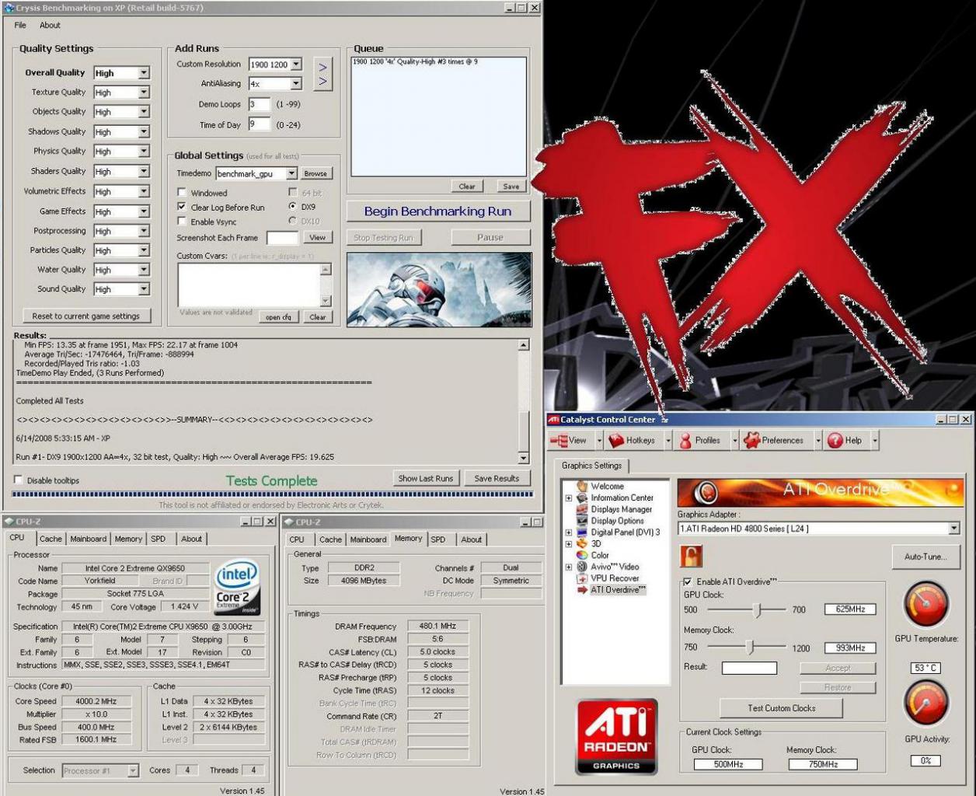Toggle Disable tooltips checkbox
976x796 pixels.
click(x=19, y=480)
